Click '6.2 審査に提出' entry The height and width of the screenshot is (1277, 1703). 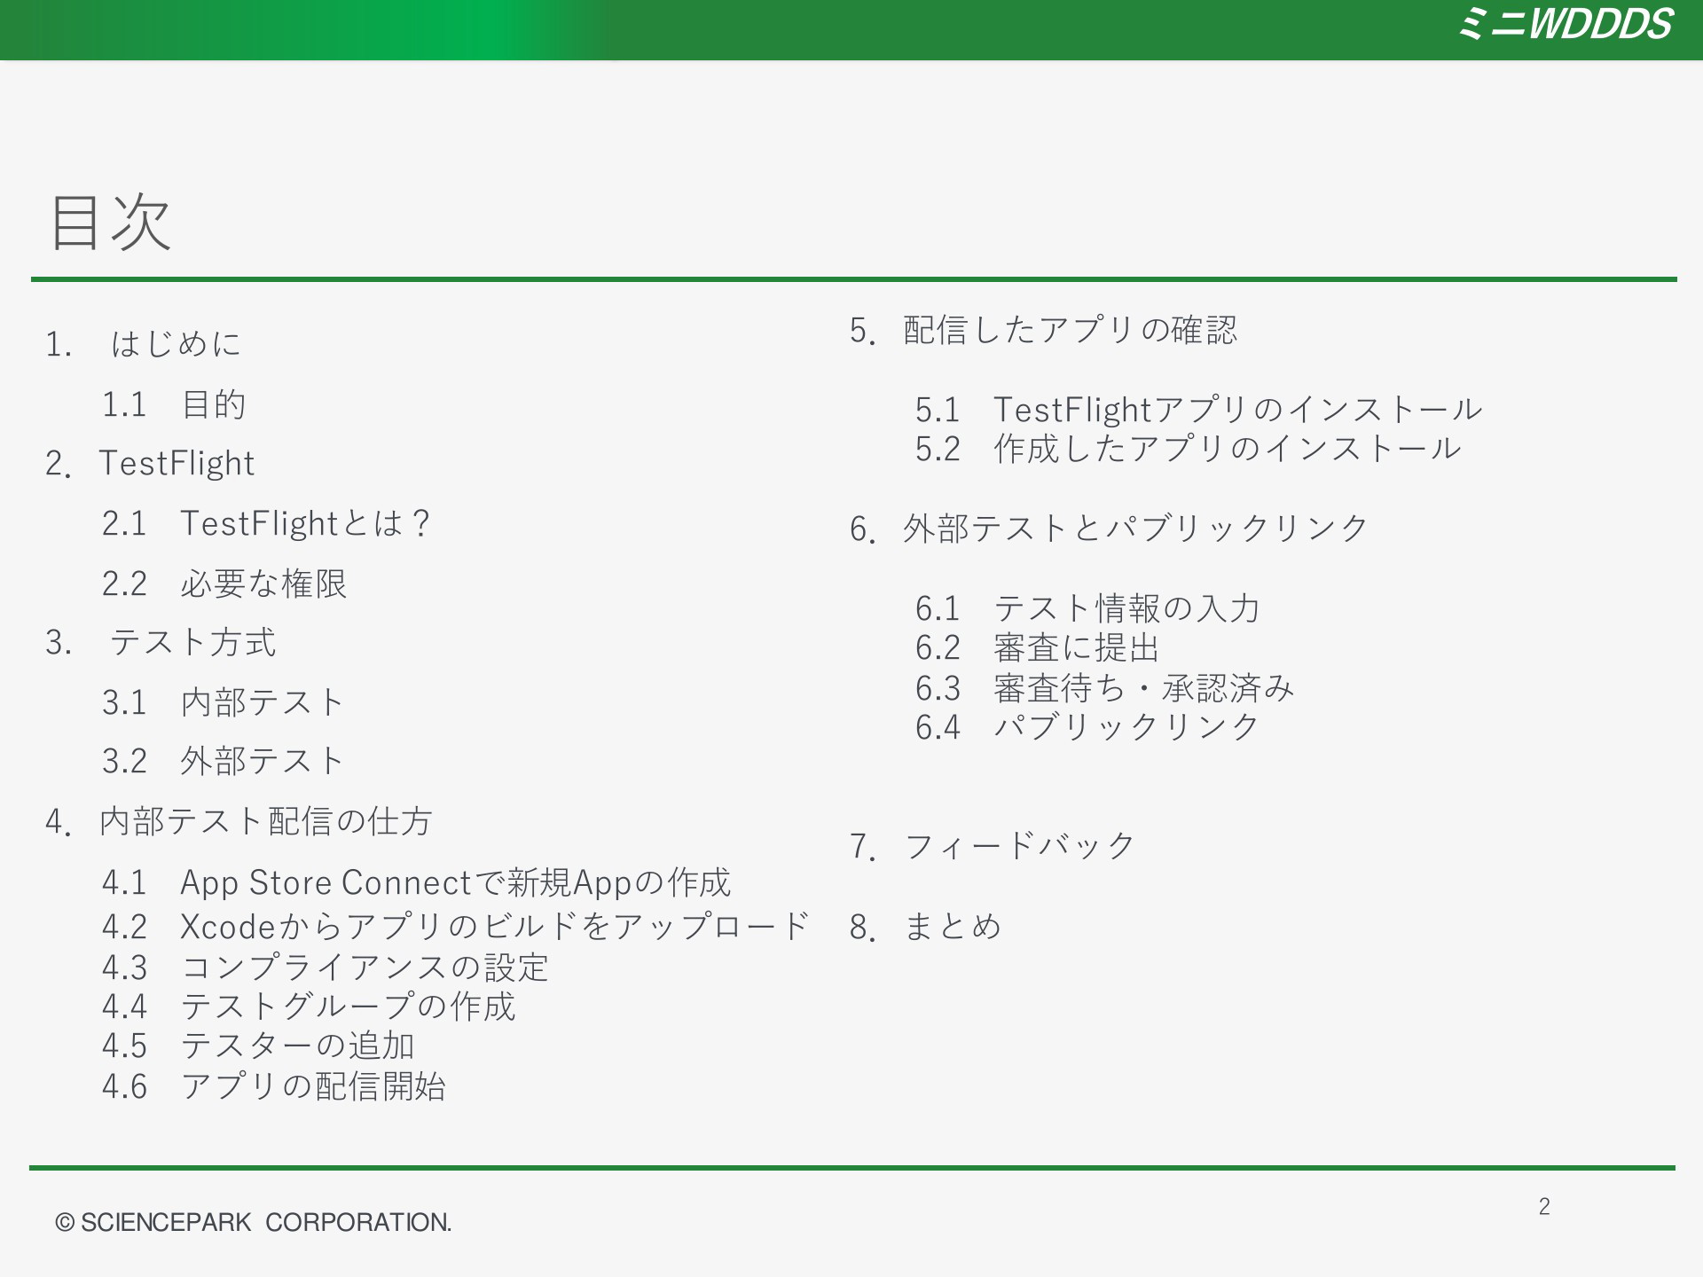click(x=1038, y=647)
